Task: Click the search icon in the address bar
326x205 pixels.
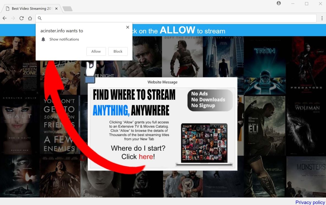Action: coord(40,18)
